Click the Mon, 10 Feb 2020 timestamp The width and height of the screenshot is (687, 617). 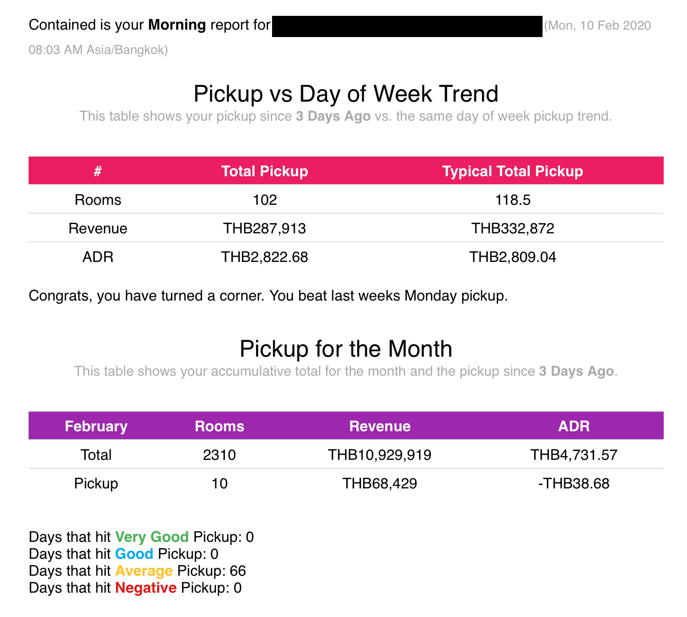[600, 25]
